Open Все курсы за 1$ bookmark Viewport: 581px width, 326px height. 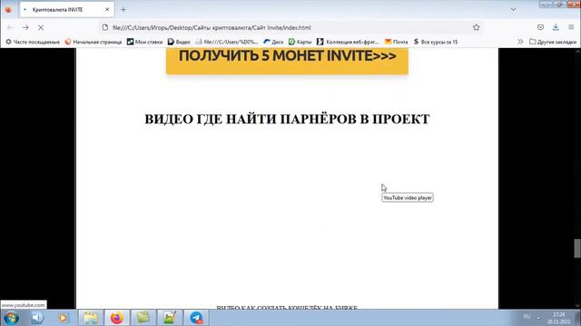(436, 42)
